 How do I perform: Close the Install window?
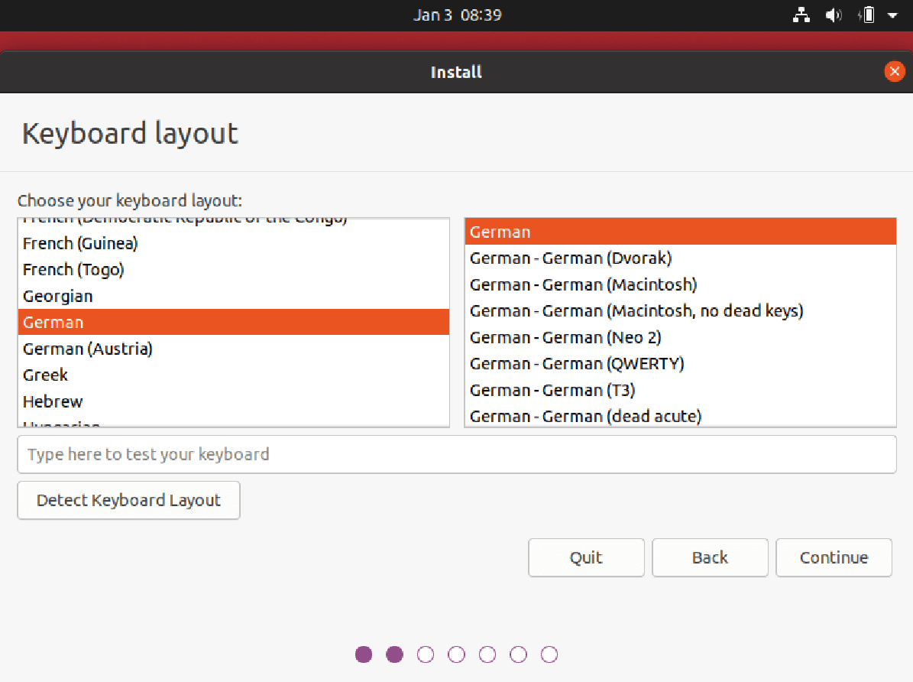coord(894,72)
